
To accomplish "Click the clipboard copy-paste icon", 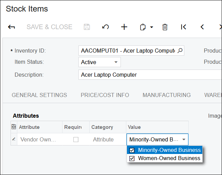I will click(143, 27).
